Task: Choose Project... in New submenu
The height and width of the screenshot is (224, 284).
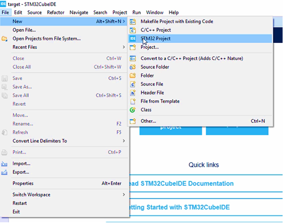Action: [x=200, y=47]
